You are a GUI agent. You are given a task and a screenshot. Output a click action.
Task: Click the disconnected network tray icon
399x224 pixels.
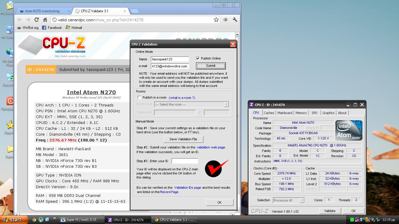pos(358,220)
